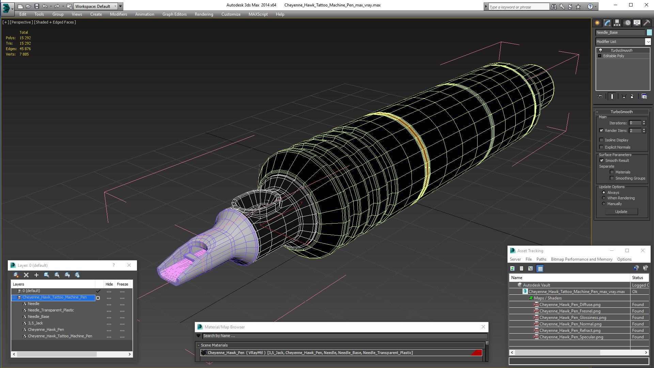The width and height of the screenshot is (654, 368).
Task: Expand the Editable Poly stack entry
Action: pyautogui.click(x=599, y=56)
